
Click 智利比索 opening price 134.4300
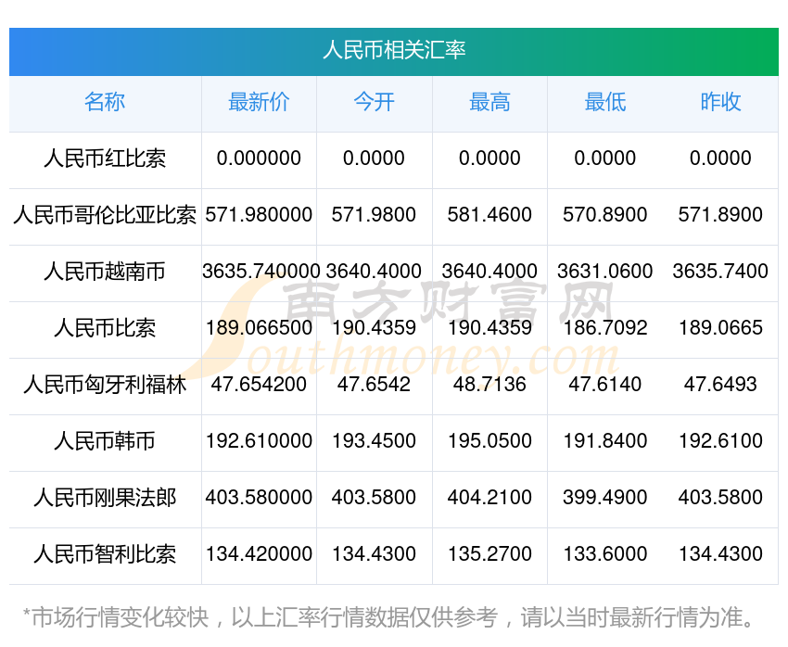(x=374, y=554)
